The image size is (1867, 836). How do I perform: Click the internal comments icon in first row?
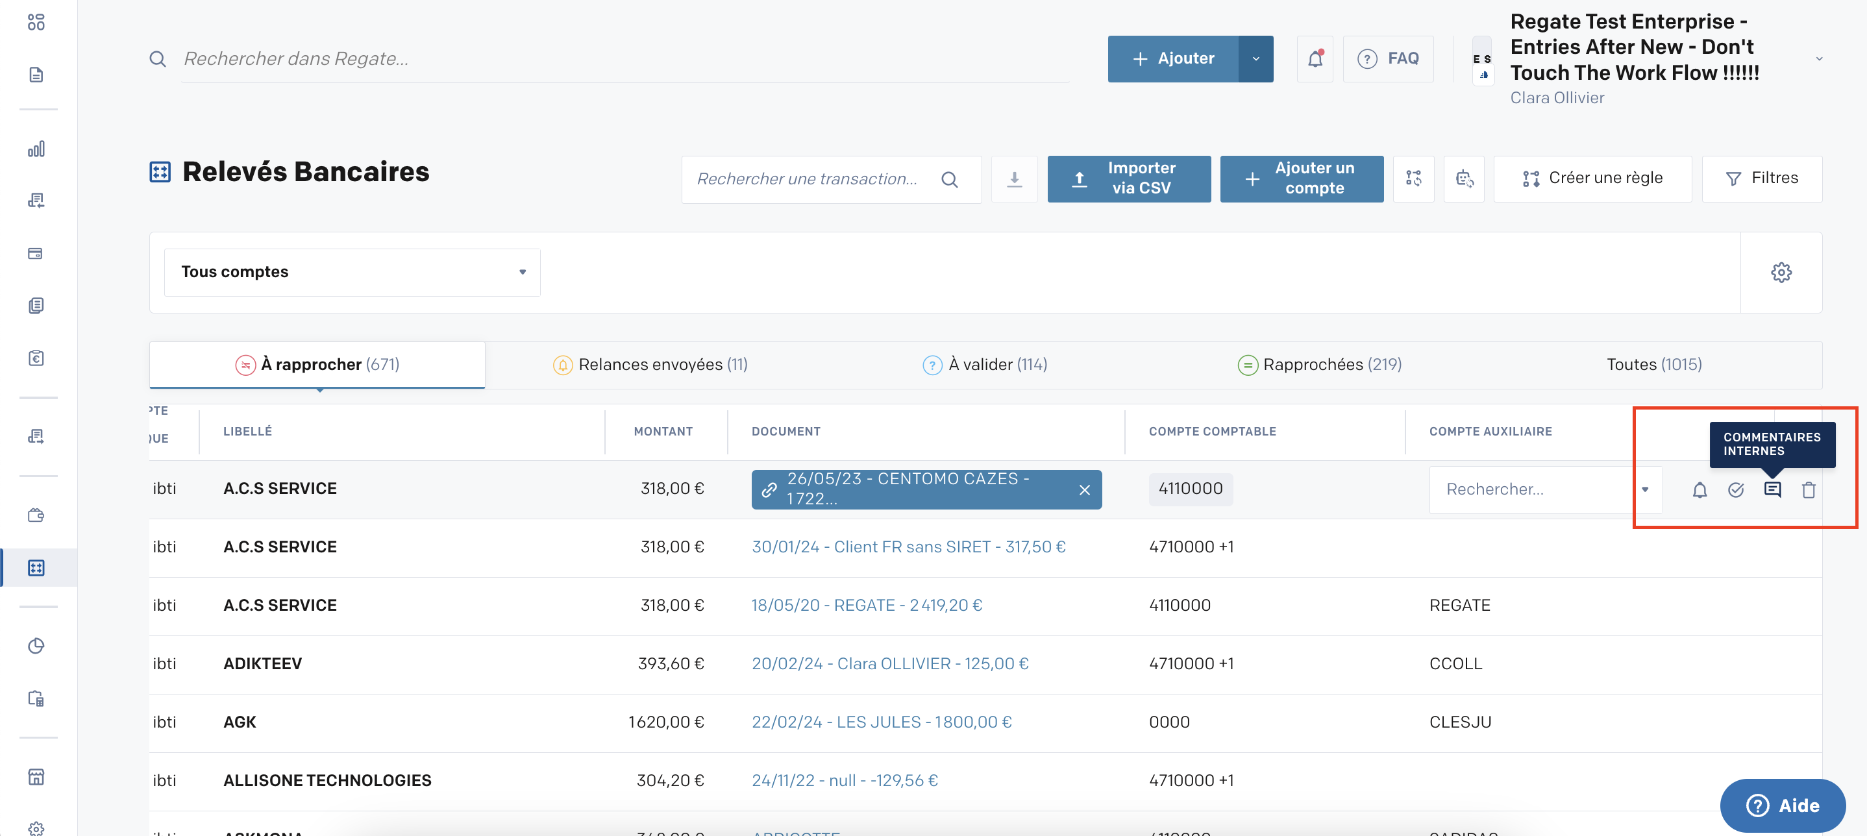(1772, 489)
